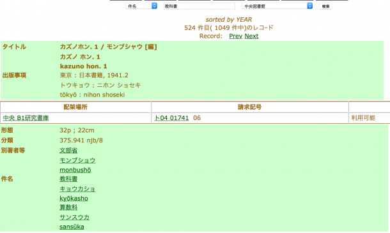Click the '06' after the call number
The height and width of the screenshot is (233, 390).
197,118
